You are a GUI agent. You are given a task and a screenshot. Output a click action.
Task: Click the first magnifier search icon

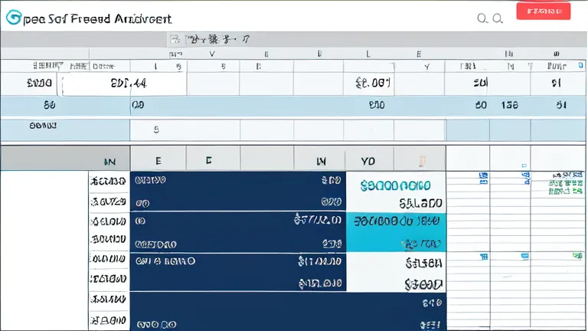pyautogui.click(x=482, y=18)
